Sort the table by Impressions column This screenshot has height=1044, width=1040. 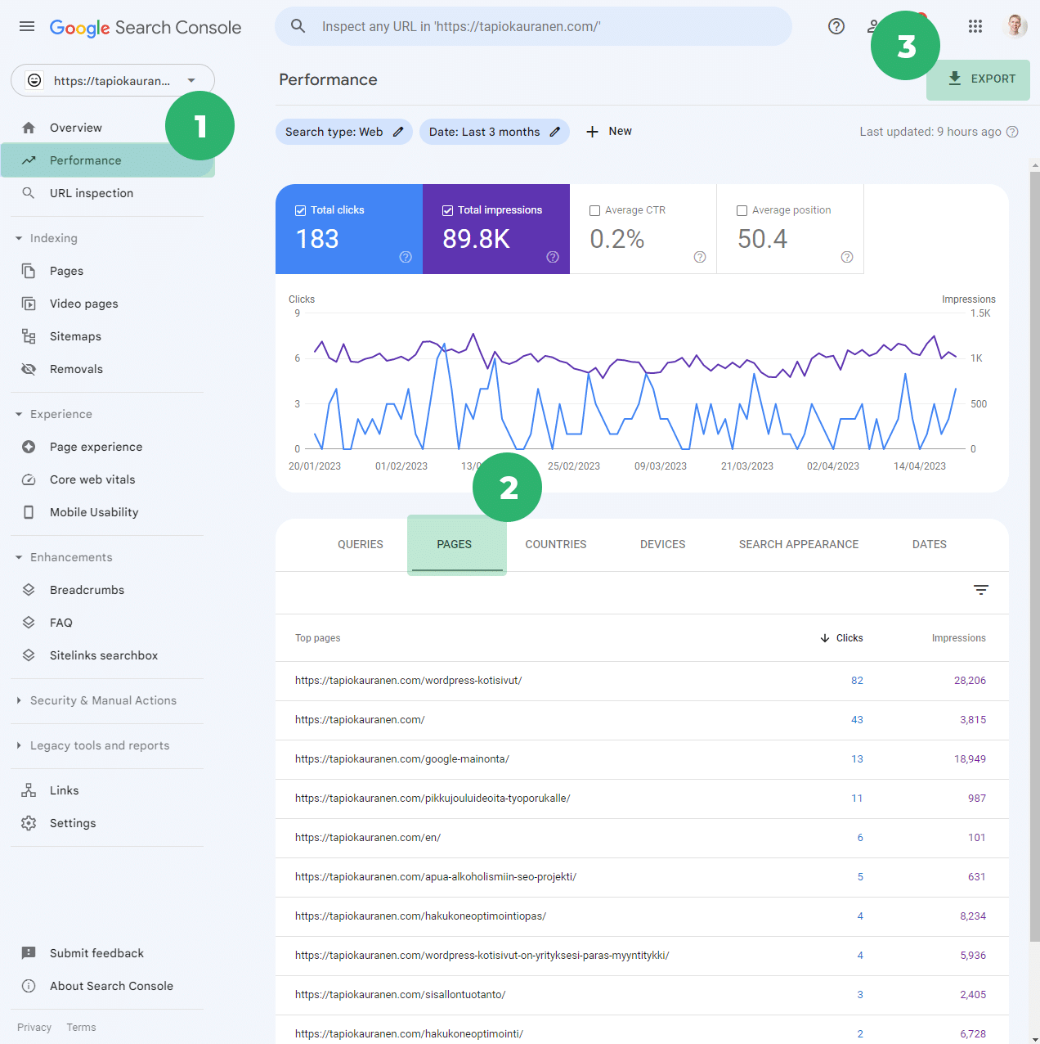point(958,638)
